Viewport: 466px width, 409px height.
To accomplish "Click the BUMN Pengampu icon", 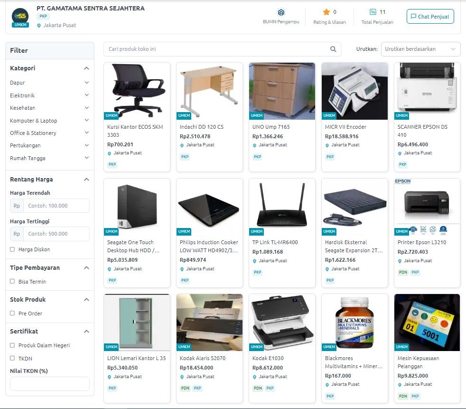I will coord(281,12).
